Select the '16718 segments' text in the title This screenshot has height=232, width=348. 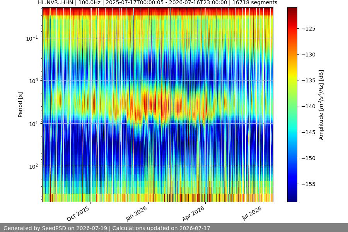pos(255,3)
